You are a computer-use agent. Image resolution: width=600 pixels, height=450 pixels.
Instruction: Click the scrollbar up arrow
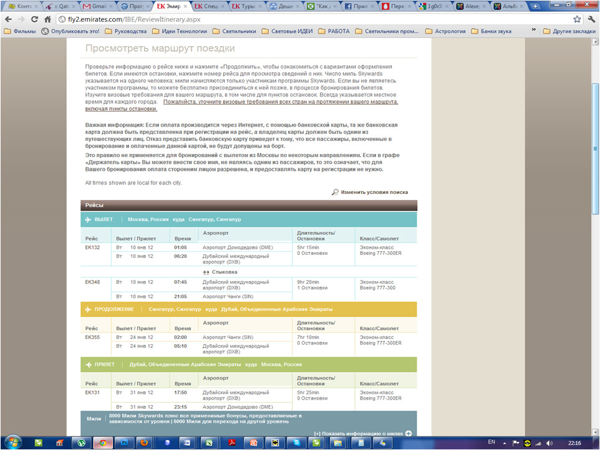coord(596,42)
